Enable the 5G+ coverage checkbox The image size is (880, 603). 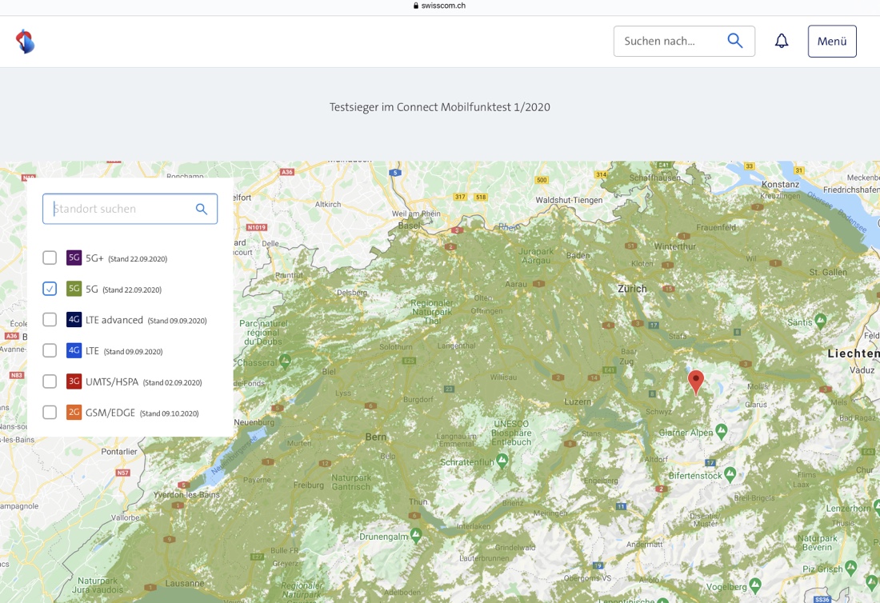pos(50,258)
